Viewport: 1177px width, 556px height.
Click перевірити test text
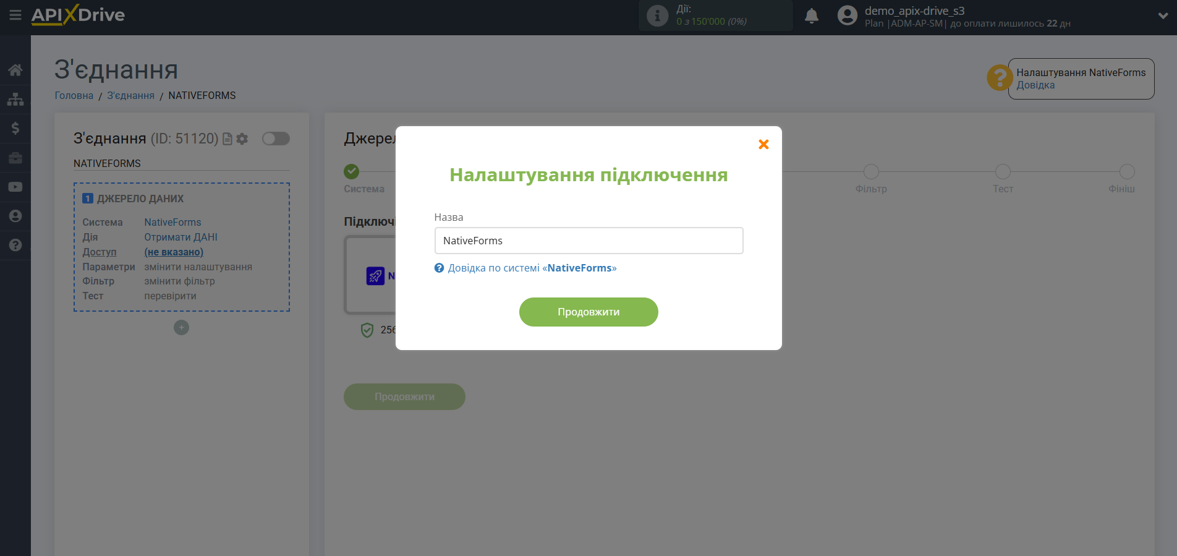click(170, 296)
